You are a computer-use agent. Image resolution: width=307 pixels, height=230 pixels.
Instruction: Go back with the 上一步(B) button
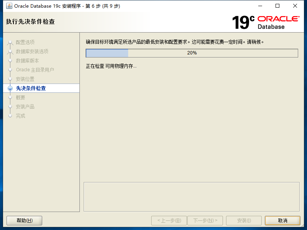[x=169, y=221]
